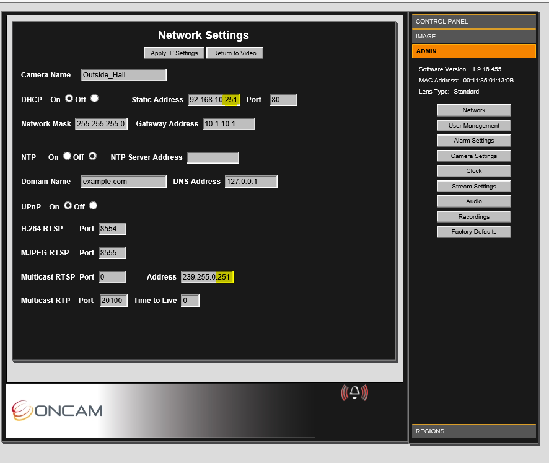Open Stream Settings in admin menu
Image resolution: width=549 pixels, height=463 pixels.
[x=474, y=187]
